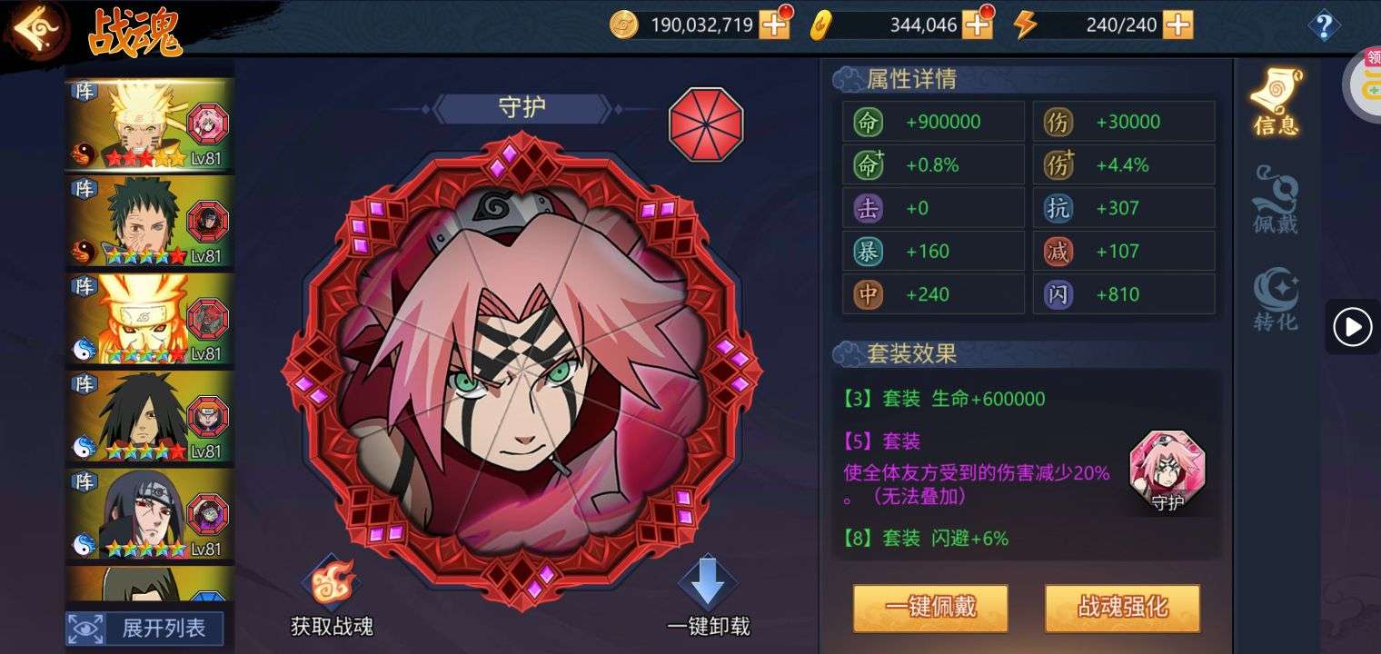This screenshot has width=1381, height=654.
Task: Open the blue question mark help icon
Action: click(1324, 25)
